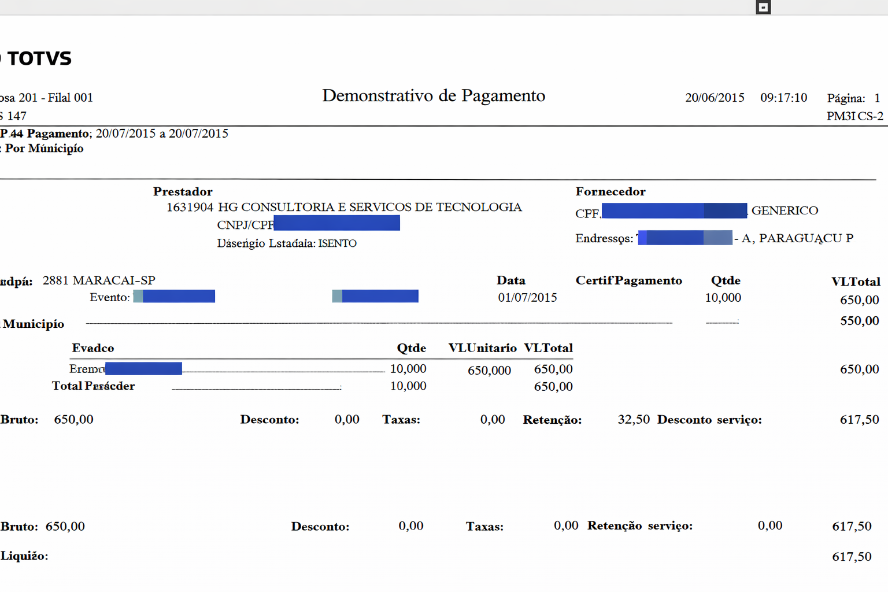
Task: Select the unit value "650,000"
Action: (x=489, y=370)
